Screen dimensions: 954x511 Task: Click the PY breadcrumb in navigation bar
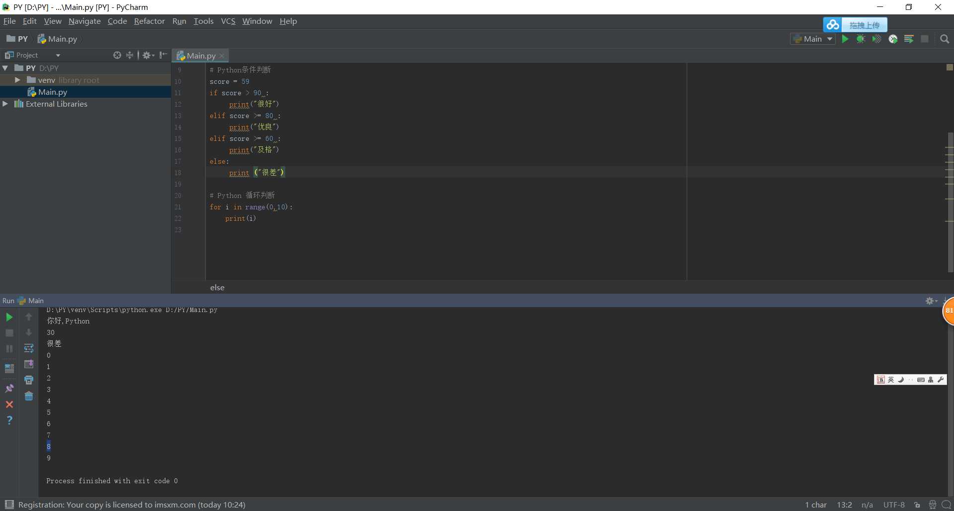pos(17,39)
